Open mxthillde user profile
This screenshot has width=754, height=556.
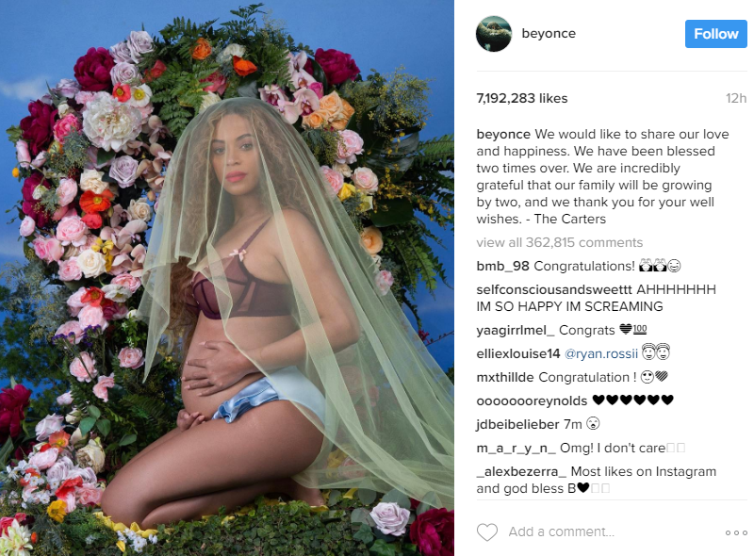(505, 377)
